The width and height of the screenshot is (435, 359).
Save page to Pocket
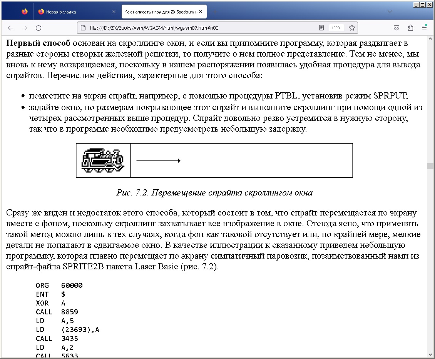(x=397, y=28)
